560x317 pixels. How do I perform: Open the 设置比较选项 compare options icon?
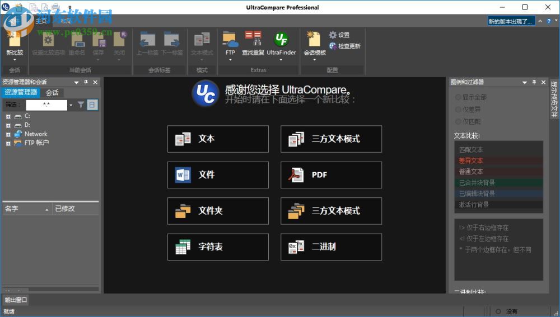click(48, 40)
